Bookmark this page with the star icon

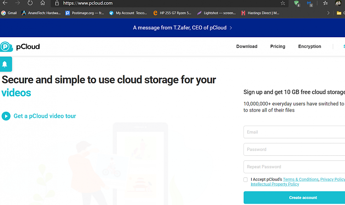click(283, 3)
